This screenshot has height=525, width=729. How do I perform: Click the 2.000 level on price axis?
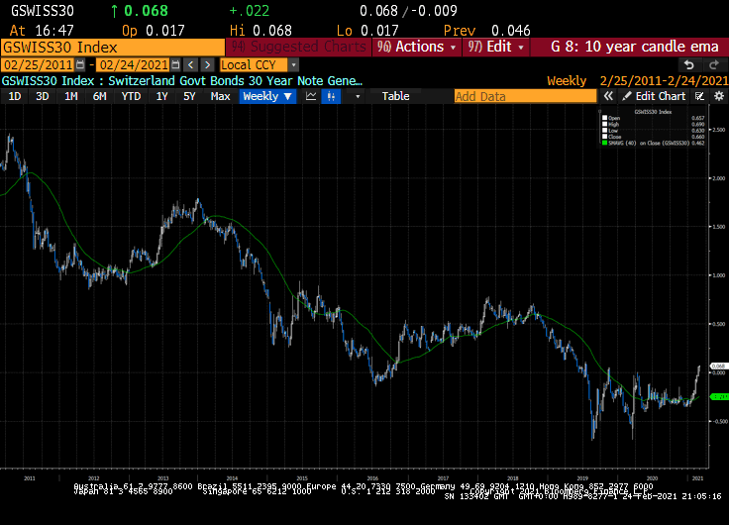[719, 178]
